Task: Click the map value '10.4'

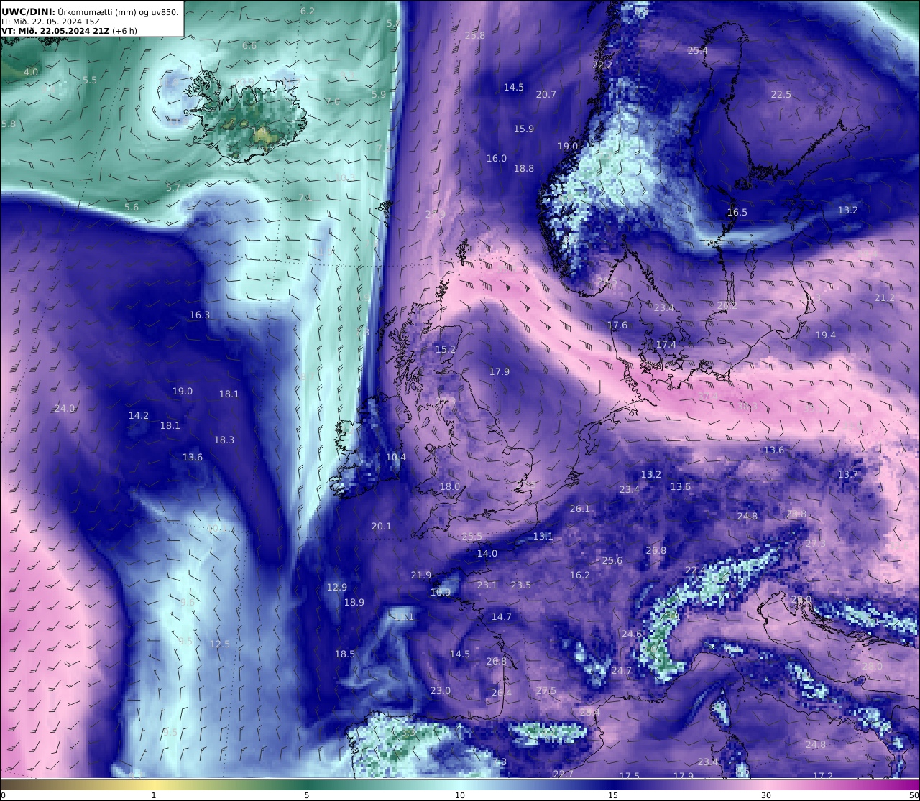Action: point(396,457)
